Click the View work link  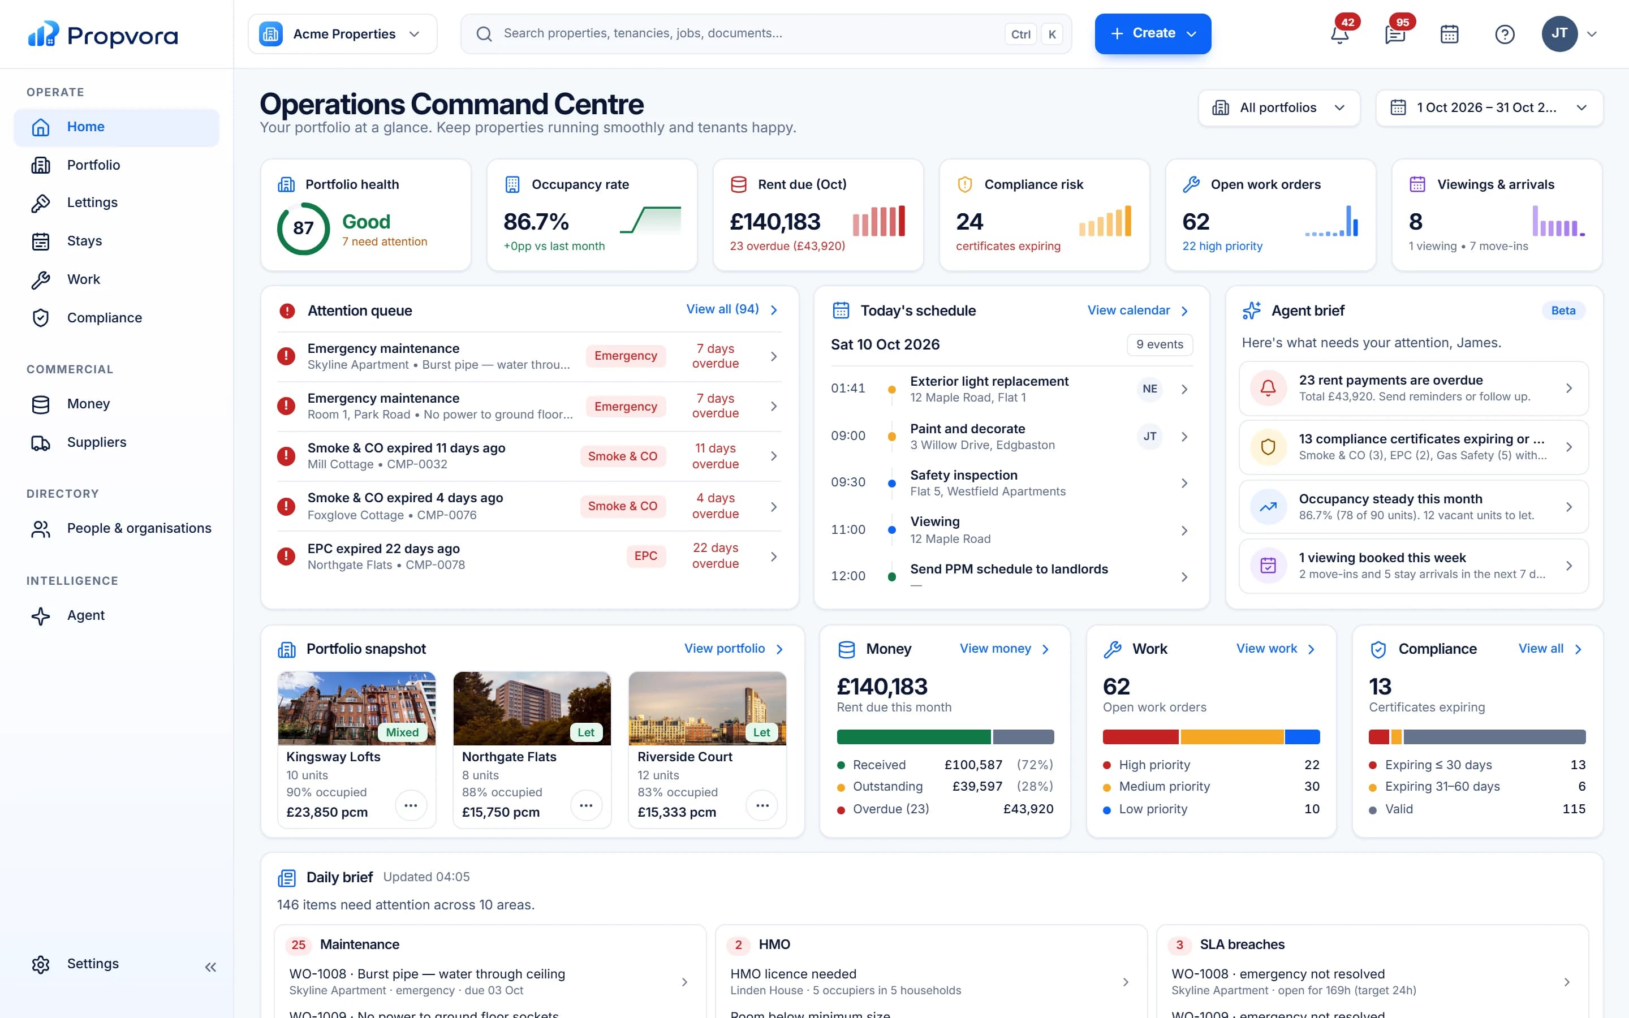(1275, 648)
